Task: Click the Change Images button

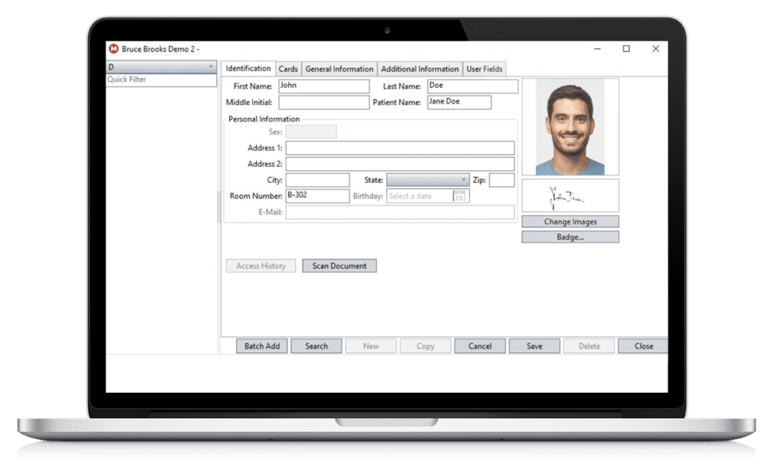Action: [570, 222]
